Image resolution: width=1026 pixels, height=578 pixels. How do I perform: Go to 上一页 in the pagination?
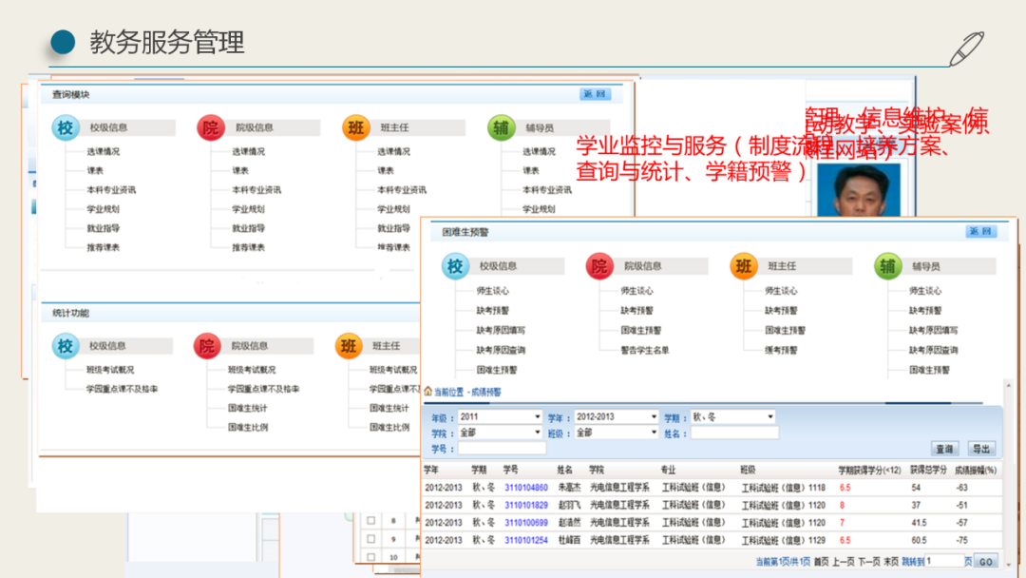pos(845,562)
